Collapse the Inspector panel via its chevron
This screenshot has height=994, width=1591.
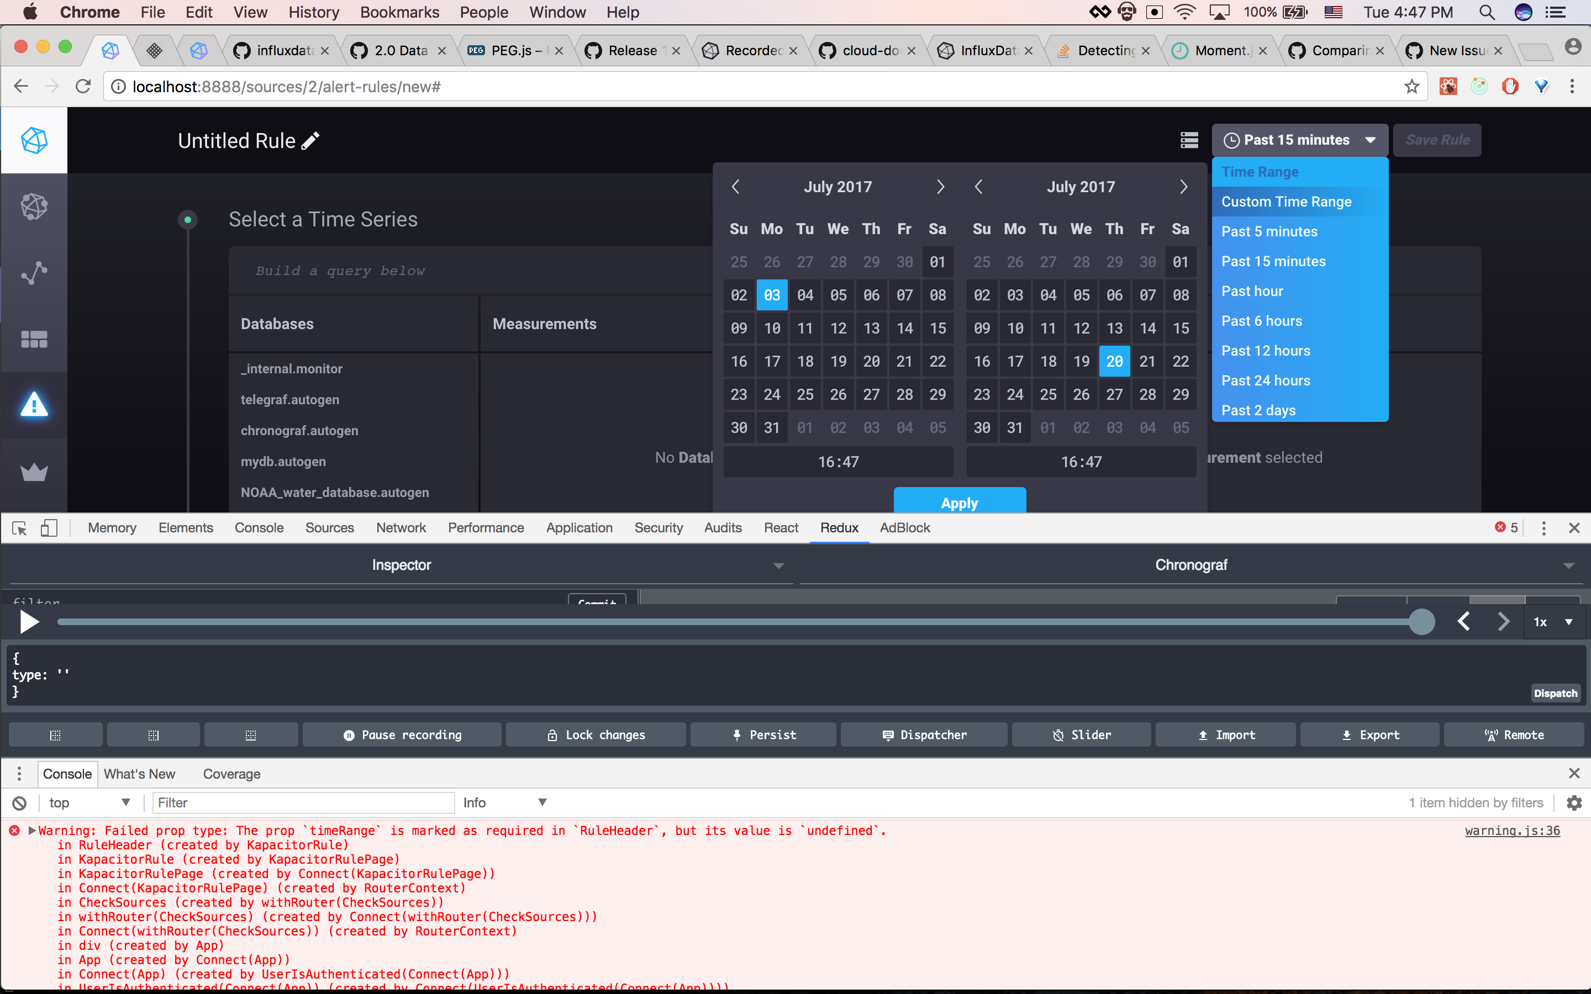(778, 565)
